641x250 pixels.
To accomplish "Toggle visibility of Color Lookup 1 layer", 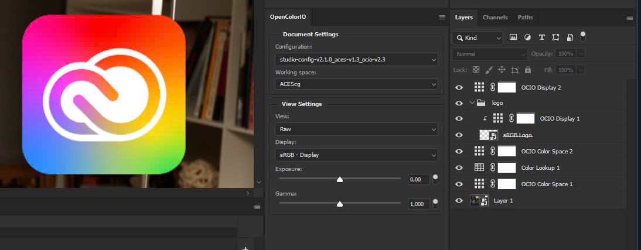I will coord(459,167).
